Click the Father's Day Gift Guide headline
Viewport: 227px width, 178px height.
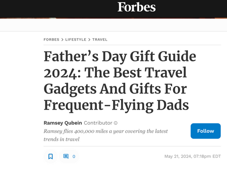(x=120, y=81)
